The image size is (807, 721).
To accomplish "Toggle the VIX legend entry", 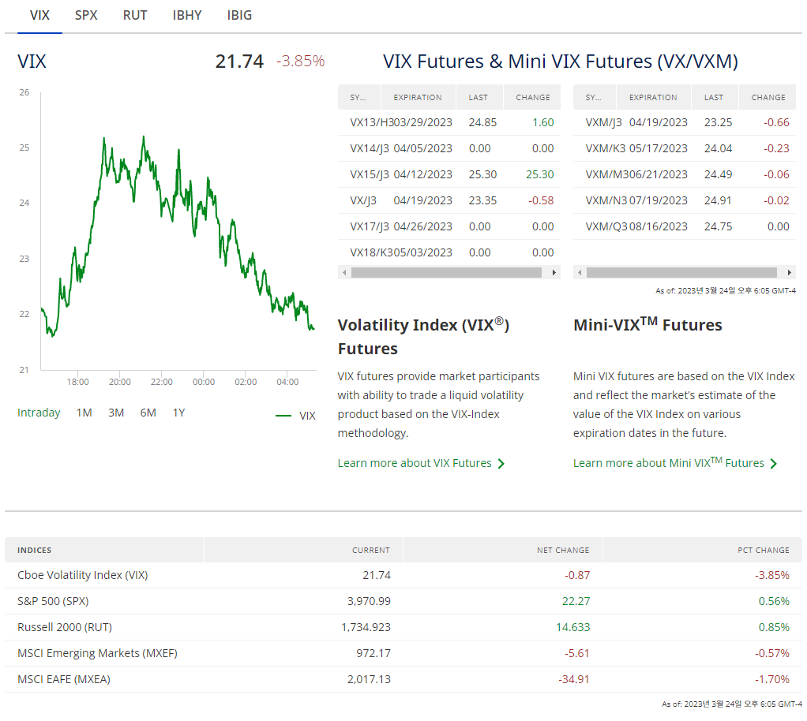I will (x=296, y=416).
